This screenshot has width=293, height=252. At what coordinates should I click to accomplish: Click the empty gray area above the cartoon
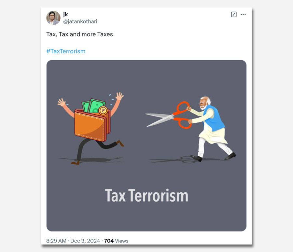pyautogui.click(x=146, y=77)
